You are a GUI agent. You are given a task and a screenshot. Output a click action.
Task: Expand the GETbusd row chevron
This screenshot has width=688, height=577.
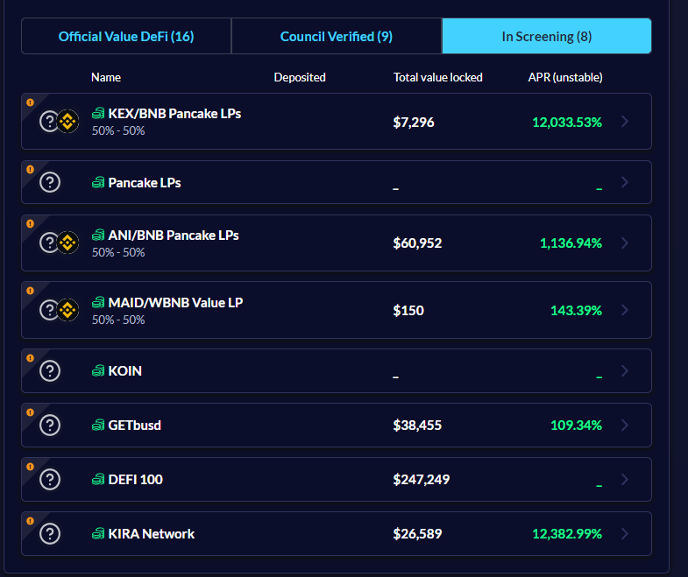[625, 426]
